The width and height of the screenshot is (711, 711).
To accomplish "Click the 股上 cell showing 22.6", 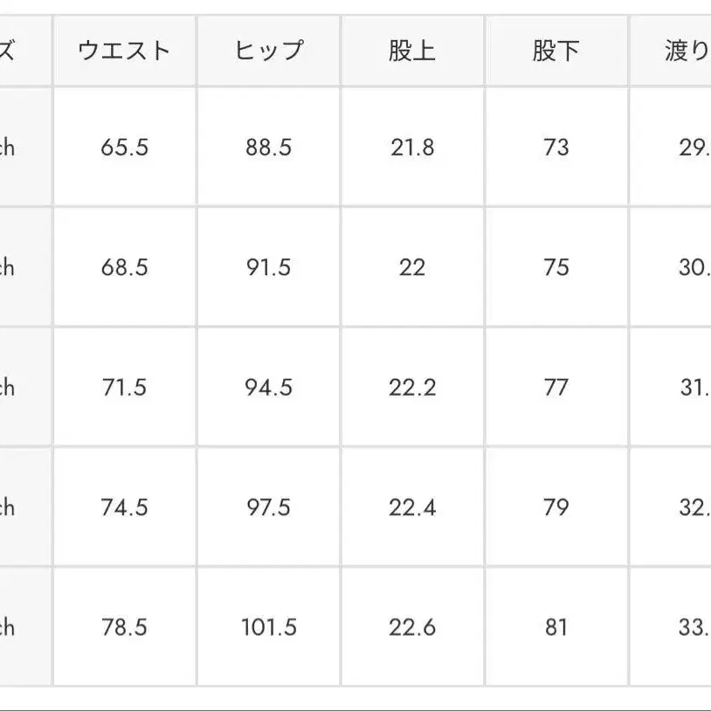I will (412, 626).
